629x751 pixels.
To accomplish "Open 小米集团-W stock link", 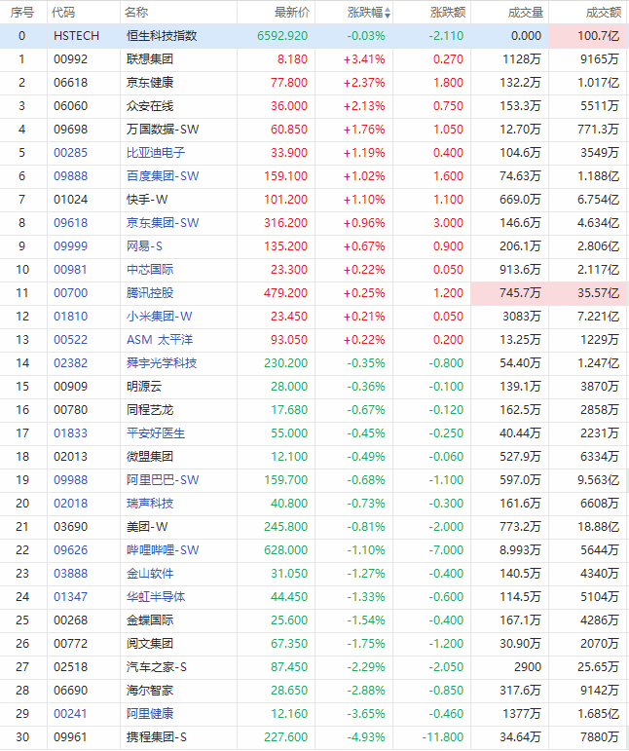I will point(159,317).
